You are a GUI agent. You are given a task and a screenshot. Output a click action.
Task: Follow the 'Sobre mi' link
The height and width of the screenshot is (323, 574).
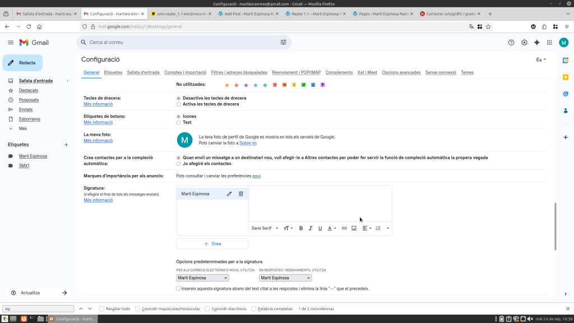tap(248, 144)
